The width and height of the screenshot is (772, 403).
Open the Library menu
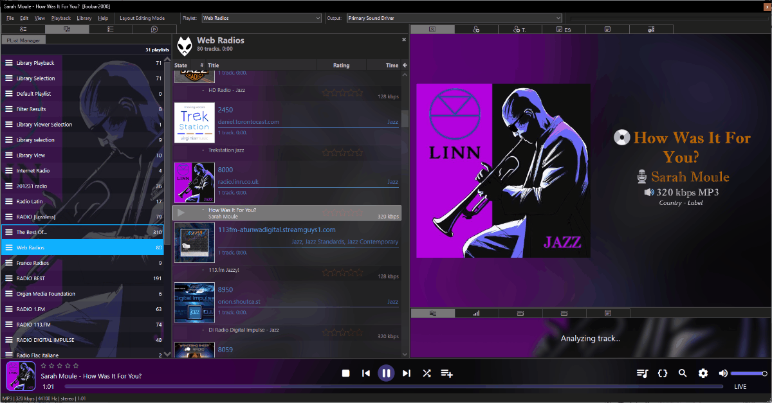tap(84, 18)
